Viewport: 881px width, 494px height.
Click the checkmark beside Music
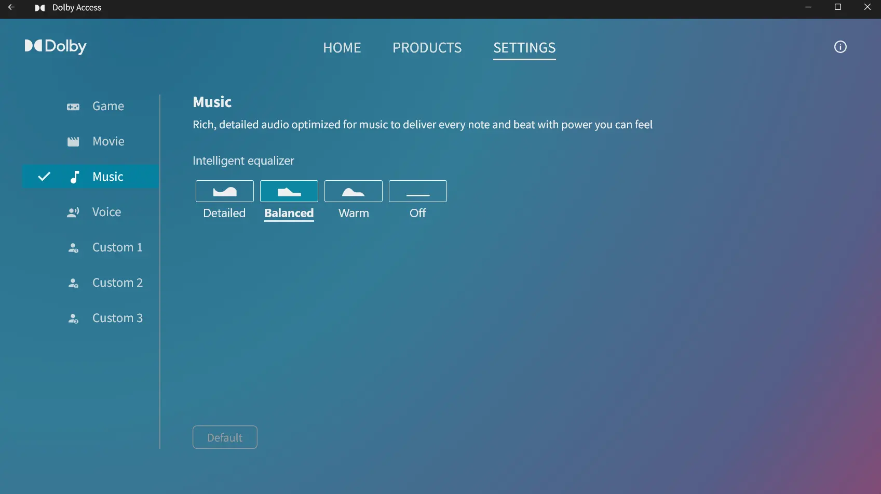44,176
